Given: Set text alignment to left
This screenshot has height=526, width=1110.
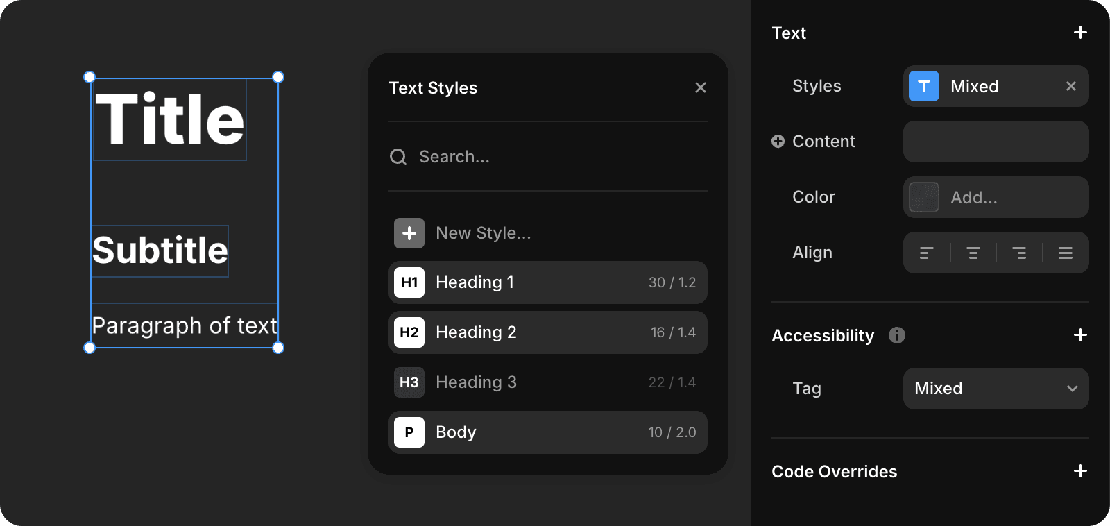Looking at the screenshot, I should (x=926, y=253).
